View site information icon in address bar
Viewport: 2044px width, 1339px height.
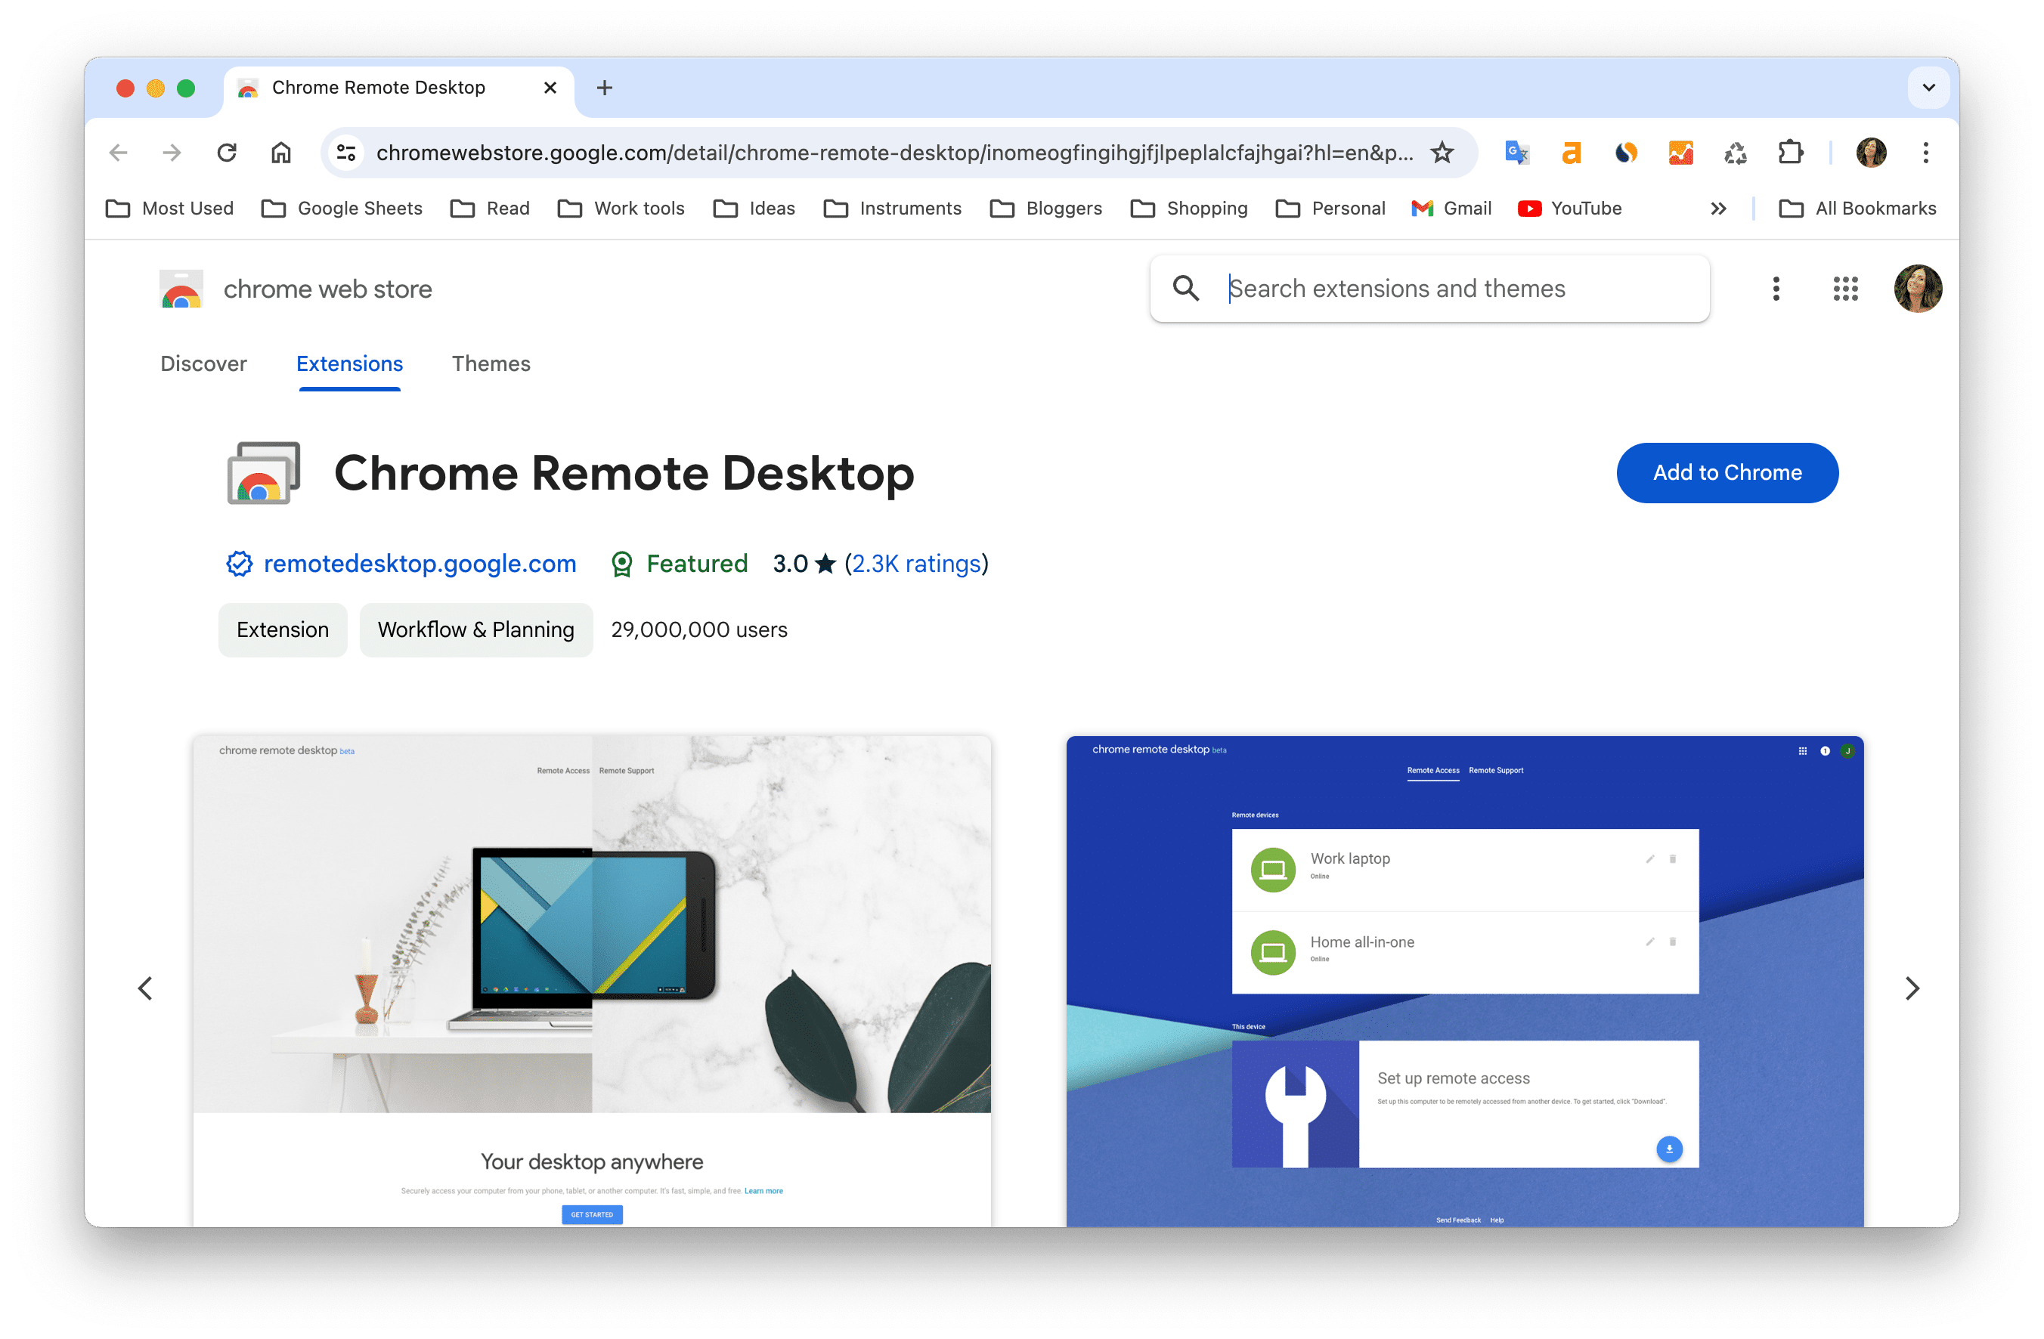point(346,153)
